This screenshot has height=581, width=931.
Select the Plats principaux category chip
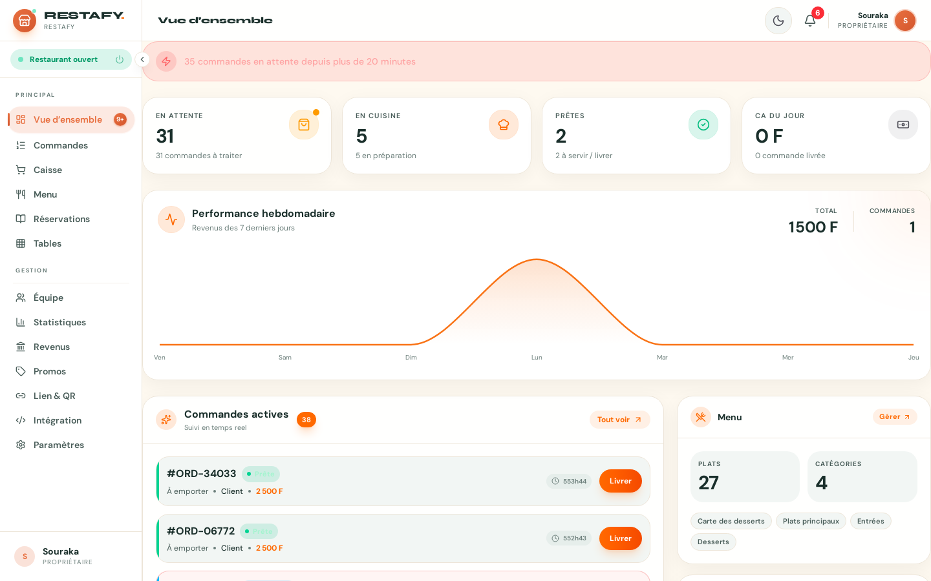(811, 521)
